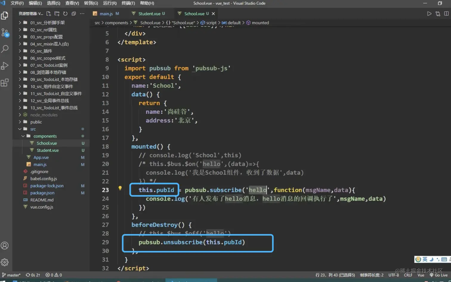This screenshot has width=451, height=282.
Task: Open the Search view in activity bar
Action: (5, 49)
